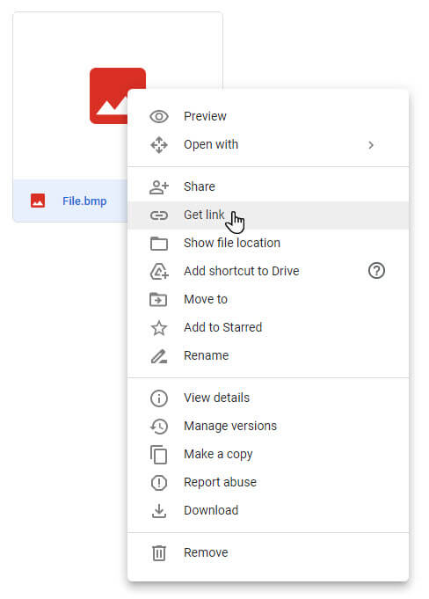Click the trash can Remove icon
429x599 pixels.
coord(159,552)
